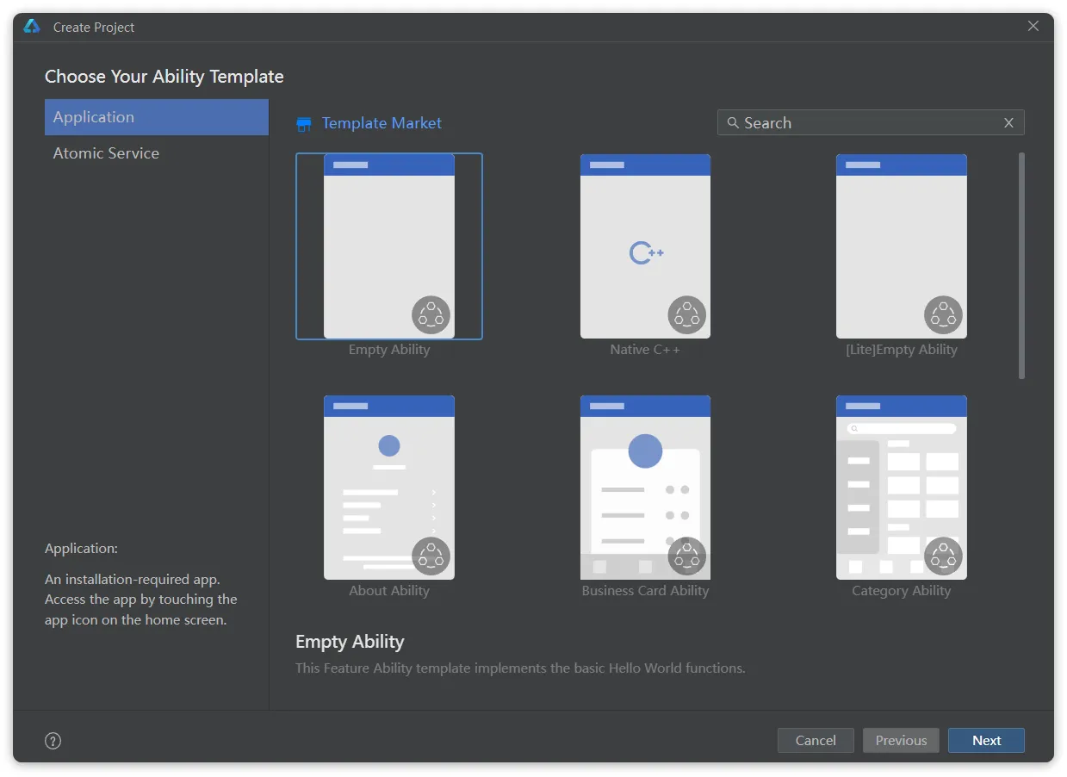Click the badge icon on Category Ability
The image size is (1067, 777).
coord(943,556)
